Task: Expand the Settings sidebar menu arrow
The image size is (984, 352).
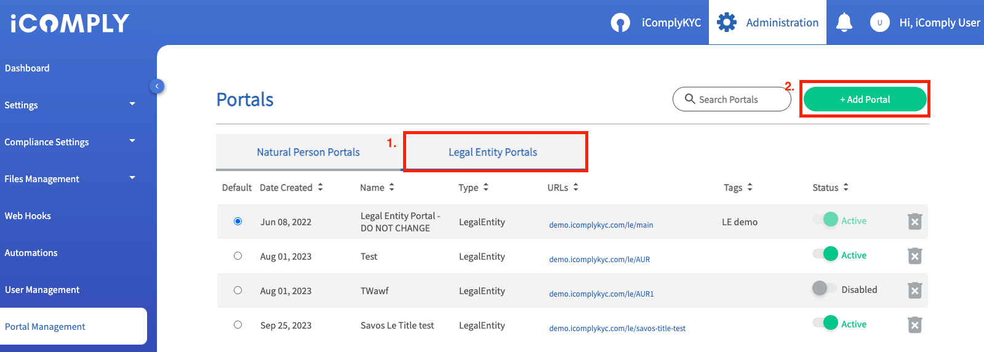Action: tap(132, 104)
